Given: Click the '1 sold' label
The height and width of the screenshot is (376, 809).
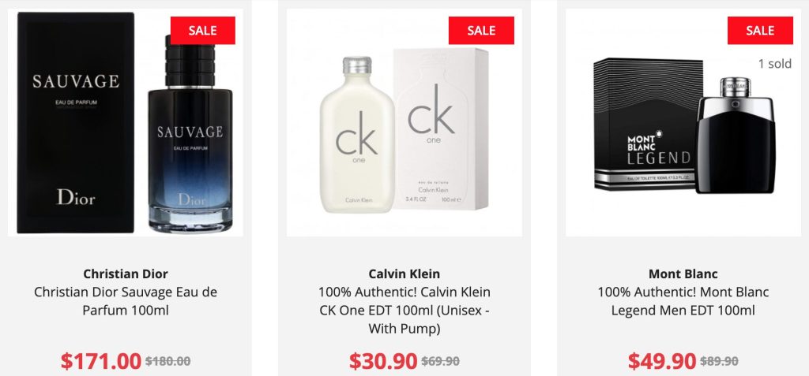Looking at the screenshot, I should [774, 64].
